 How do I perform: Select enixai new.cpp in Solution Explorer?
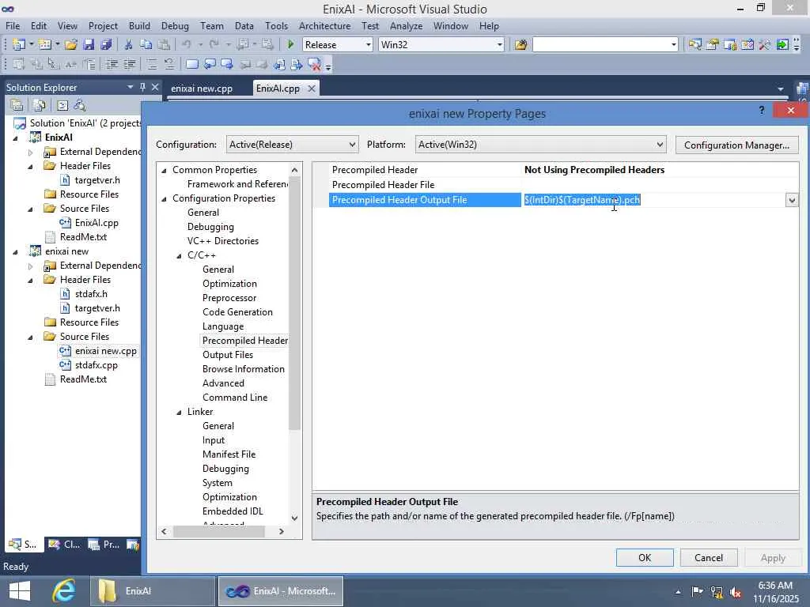point(105,351)
